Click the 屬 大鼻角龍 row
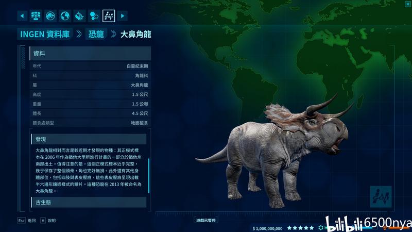Image resolution: width=412 pixels, height=232 pixels. [91, 85]
